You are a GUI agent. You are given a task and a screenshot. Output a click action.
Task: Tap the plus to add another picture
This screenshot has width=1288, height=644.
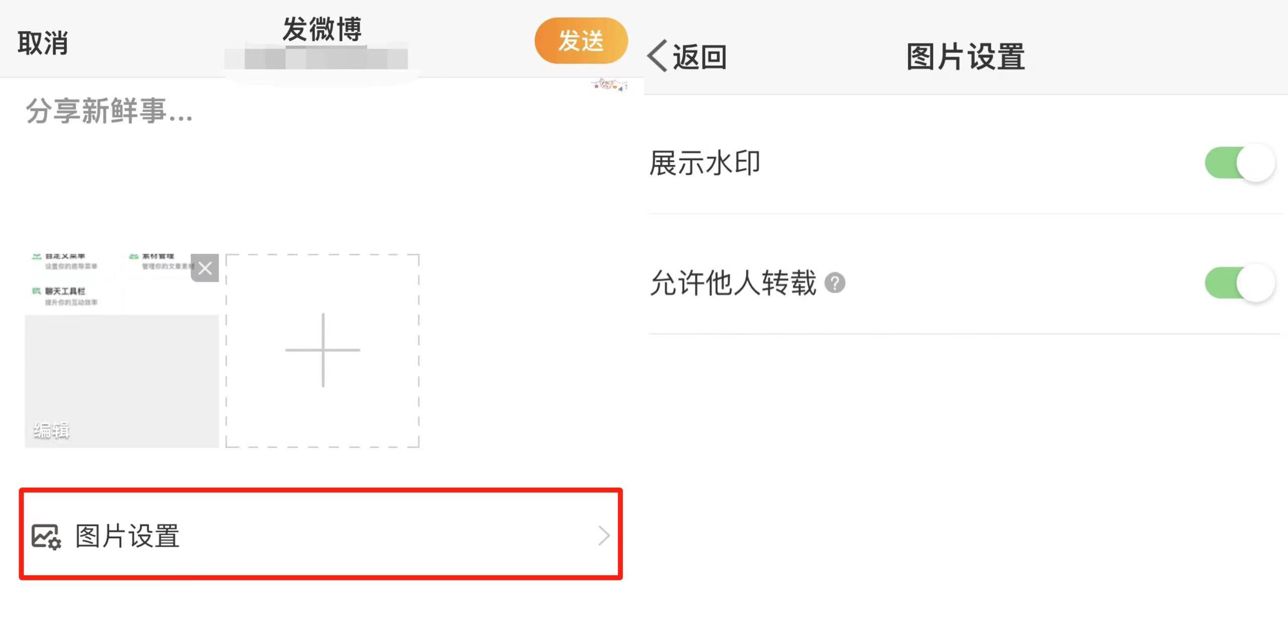[x=323, y=350]
